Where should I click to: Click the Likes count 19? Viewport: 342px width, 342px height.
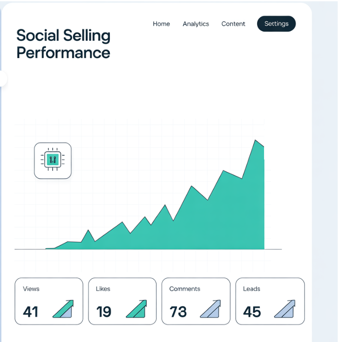point(104,312)
